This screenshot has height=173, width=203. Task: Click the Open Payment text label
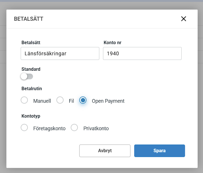click(x=108, y=101)
